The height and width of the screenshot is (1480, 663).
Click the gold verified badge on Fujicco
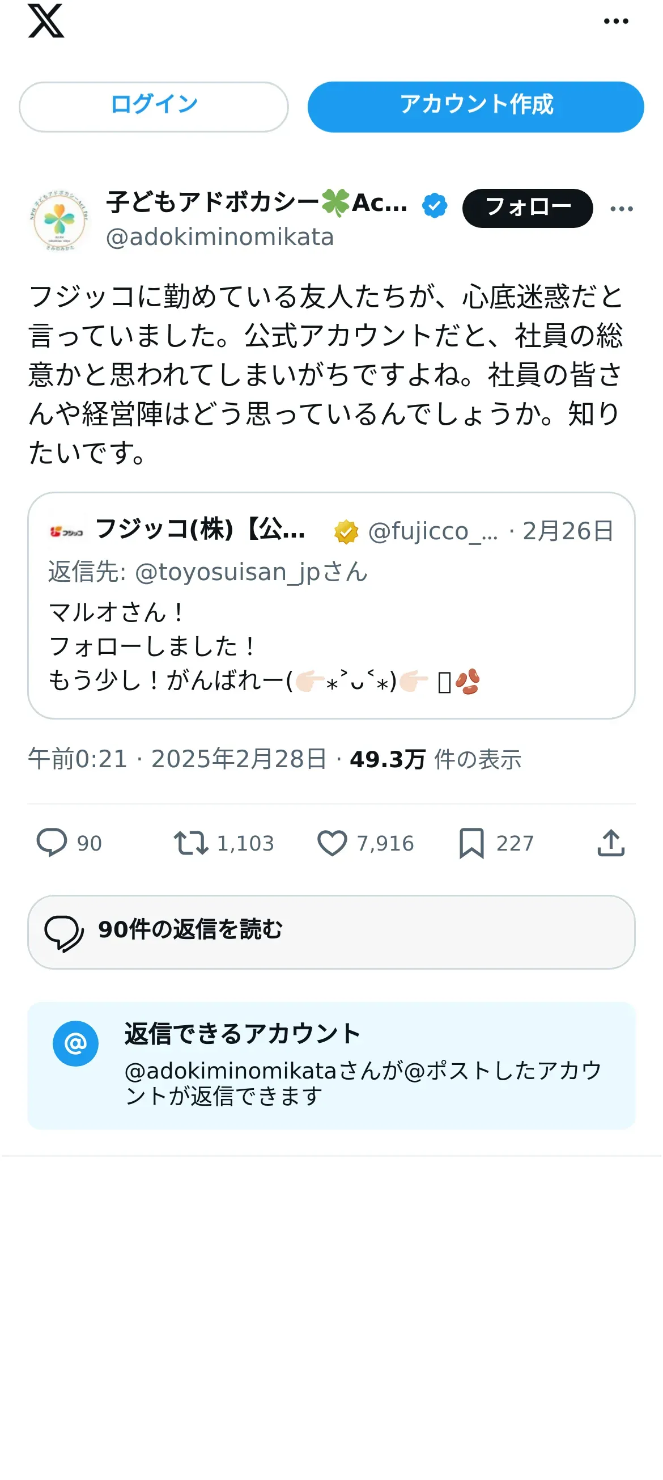[346, 531]
